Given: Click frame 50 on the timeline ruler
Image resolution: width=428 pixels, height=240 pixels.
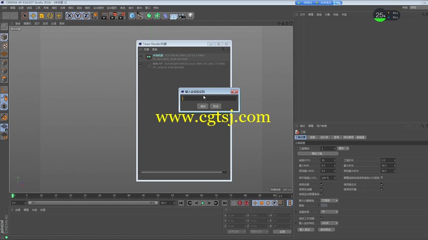Looking at the screenshot, I should pyautogui.click(x=158, y=196).
